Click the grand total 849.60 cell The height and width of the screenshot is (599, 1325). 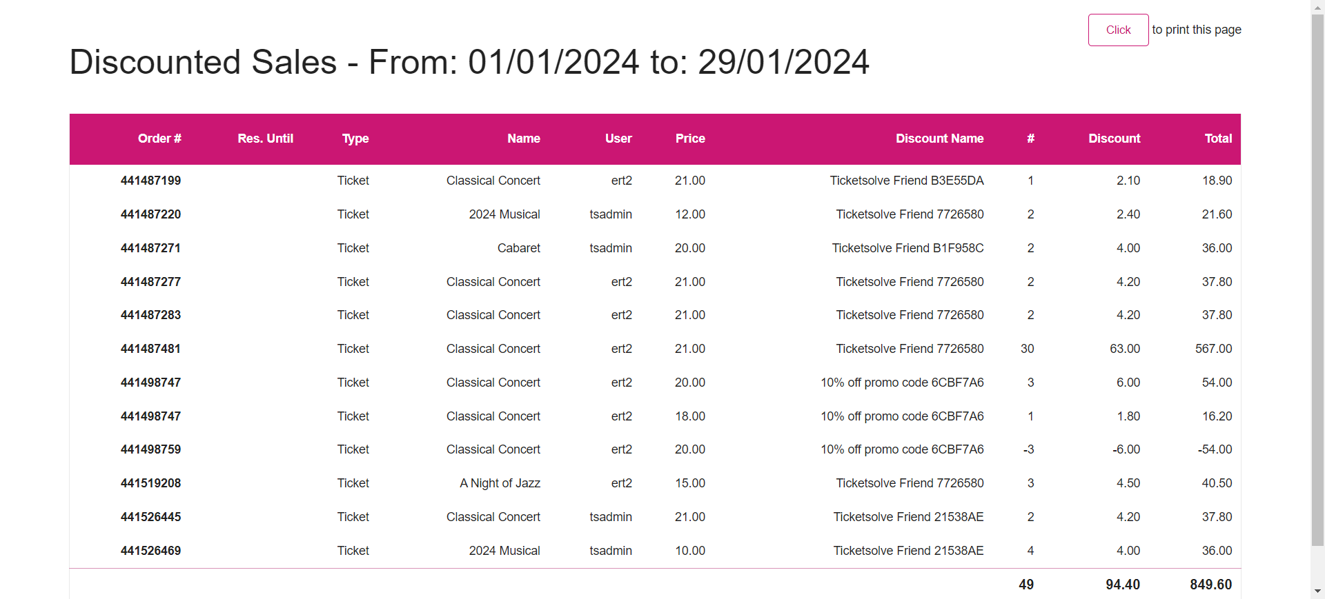tap(1210, 585)
